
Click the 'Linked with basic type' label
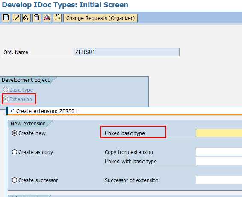pos(131,162)
